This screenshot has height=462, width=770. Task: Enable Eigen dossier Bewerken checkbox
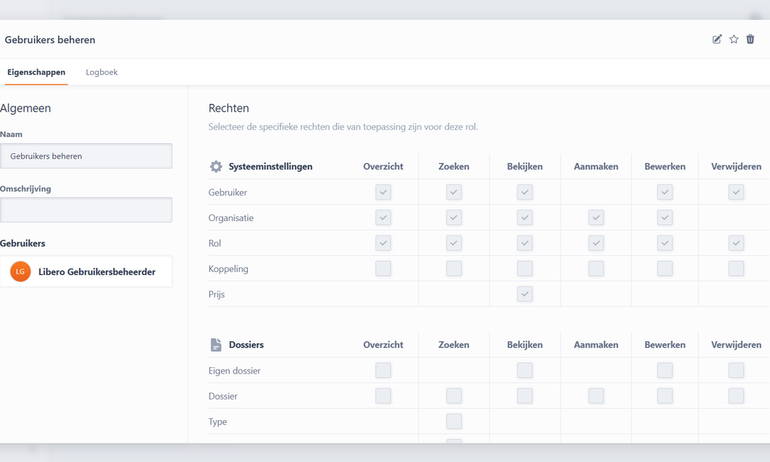pyautogui.click(x=665, y=370)
